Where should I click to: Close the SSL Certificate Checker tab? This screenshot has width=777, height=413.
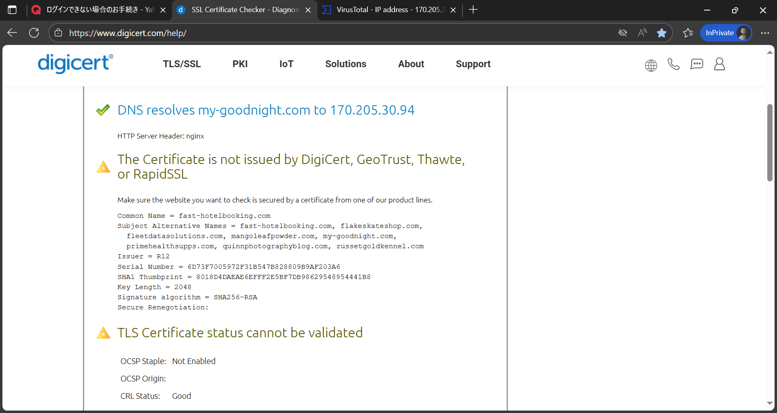[x=308, y=10]
